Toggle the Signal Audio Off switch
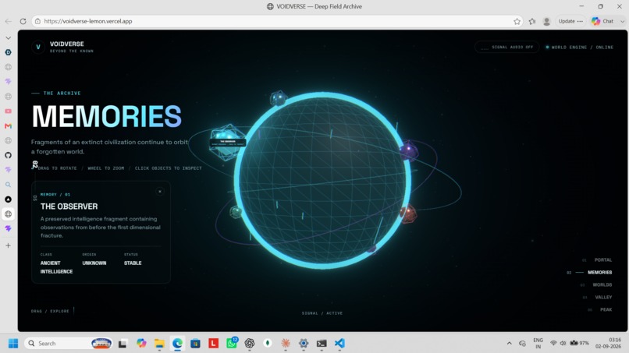629x353 pixels. click(507, 47)
